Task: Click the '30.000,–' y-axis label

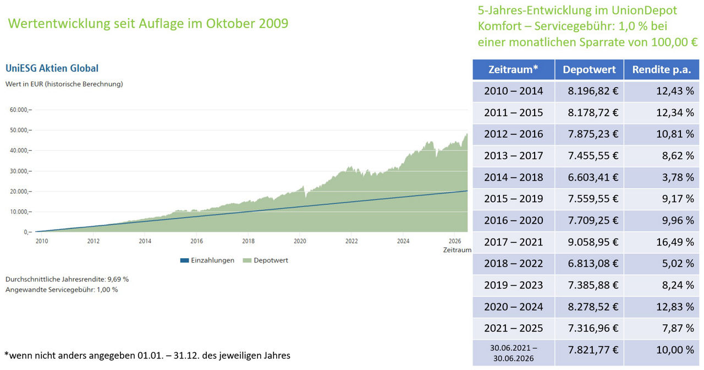Action: coord(20,171)
